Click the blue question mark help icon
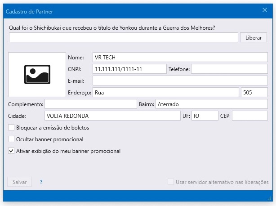The width and height of the screenshot is (276, 206). 41,182
